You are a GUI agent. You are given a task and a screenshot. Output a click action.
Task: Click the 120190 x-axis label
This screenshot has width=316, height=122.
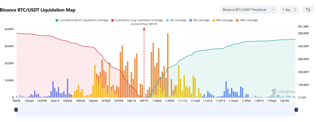click(285, 101)
